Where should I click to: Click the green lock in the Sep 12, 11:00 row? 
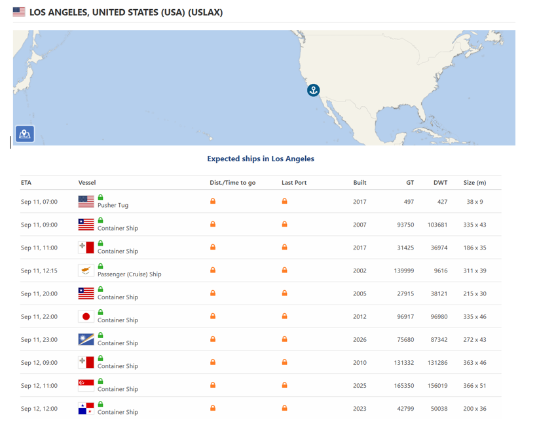(100, 381)
